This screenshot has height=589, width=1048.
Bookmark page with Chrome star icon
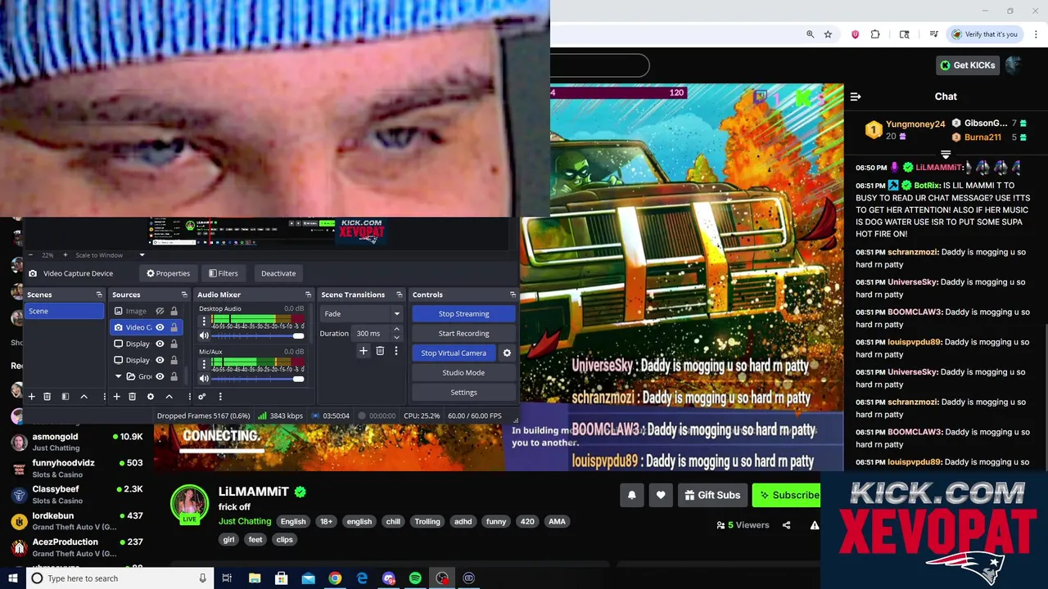pyautogui.click(x=828, y=34)
